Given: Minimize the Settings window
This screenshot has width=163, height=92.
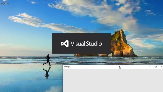Looking at the screenshot, I should (x=150, y=67).
